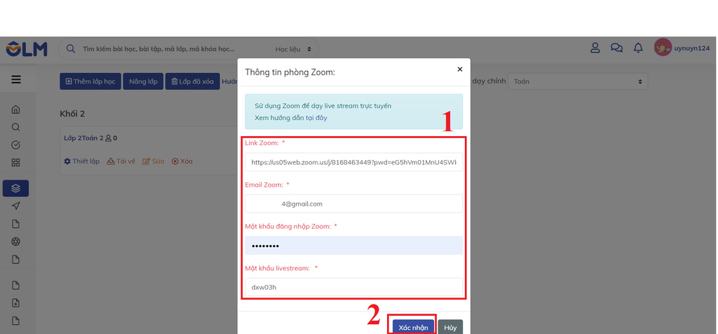The width and height of the screenshot is (718, 334).
Task: Click the file-with-plus icon in sidebar
Action: (15, 303)
